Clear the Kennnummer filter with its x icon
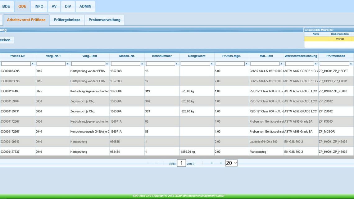Image resolution: width=354 pixels, height=199 pixels. click(177, 64)
